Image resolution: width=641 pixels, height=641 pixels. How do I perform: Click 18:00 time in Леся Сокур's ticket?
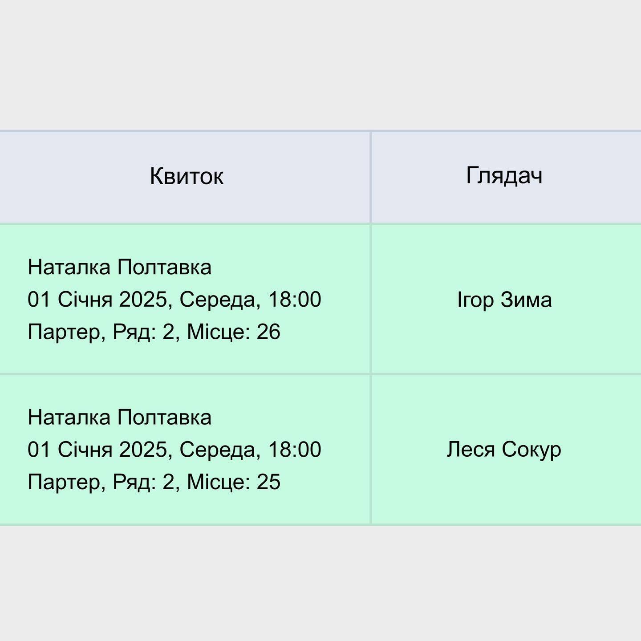(295, 450)
